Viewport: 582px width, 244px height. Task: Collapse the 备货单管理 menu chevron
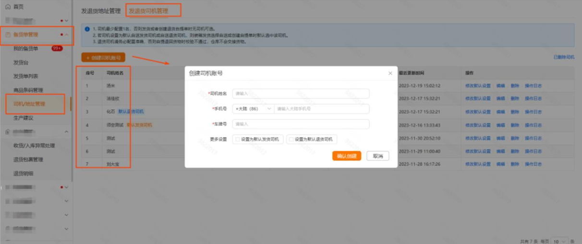point(66,35)
